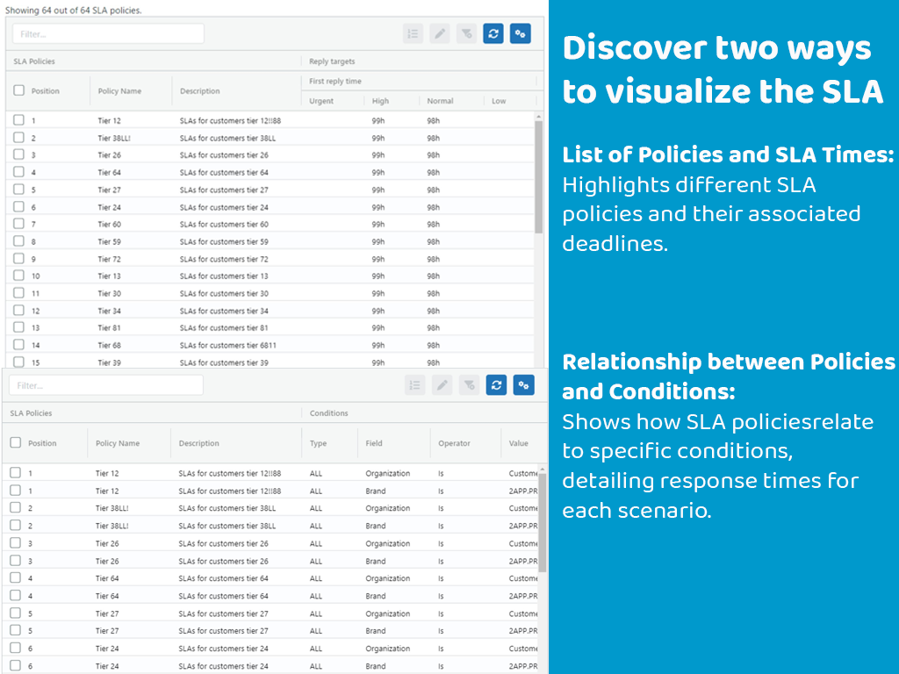Click the numbered-list reorder icon in the lower toolbar
899x674 pixels.
(x=415, y=384)
